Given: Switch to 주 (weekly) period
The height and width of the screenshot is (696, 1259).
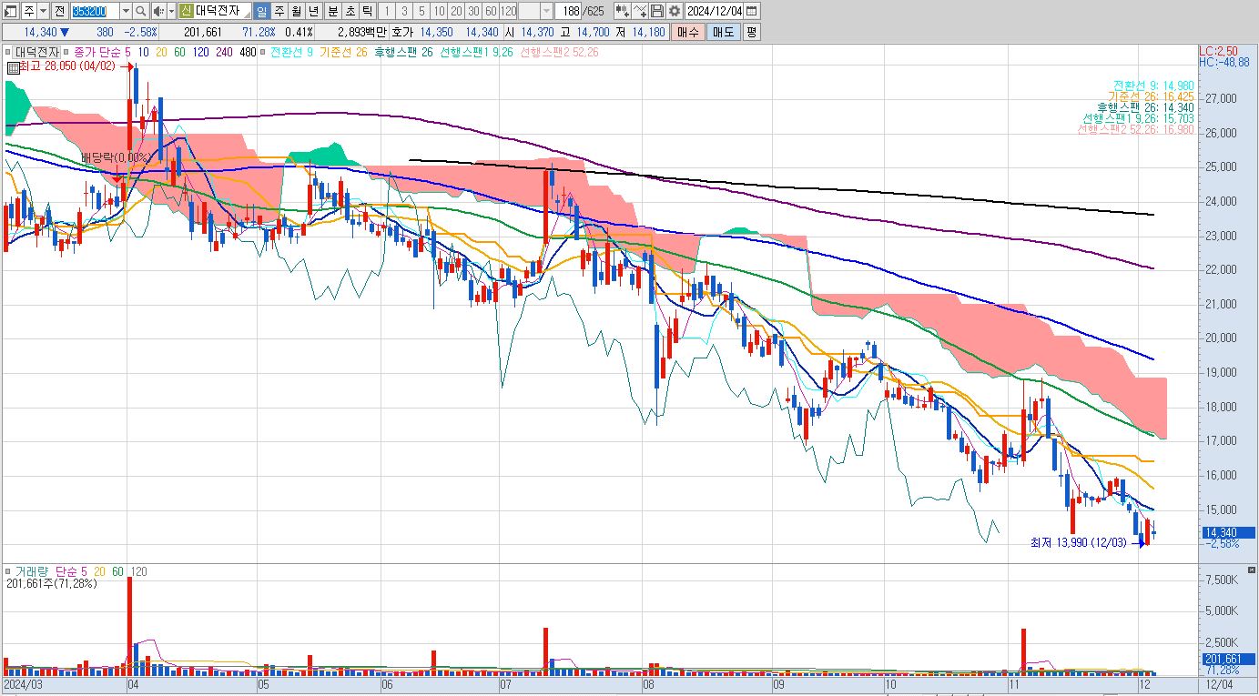Looking at the screenshot, I should (279, 11).
